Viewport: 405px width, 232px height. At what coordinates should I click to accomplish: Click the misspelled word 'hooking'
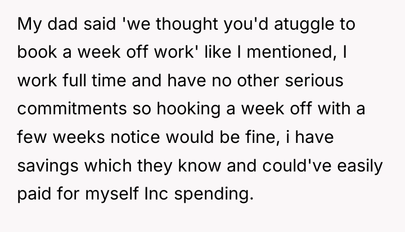[x=188, y=110]
